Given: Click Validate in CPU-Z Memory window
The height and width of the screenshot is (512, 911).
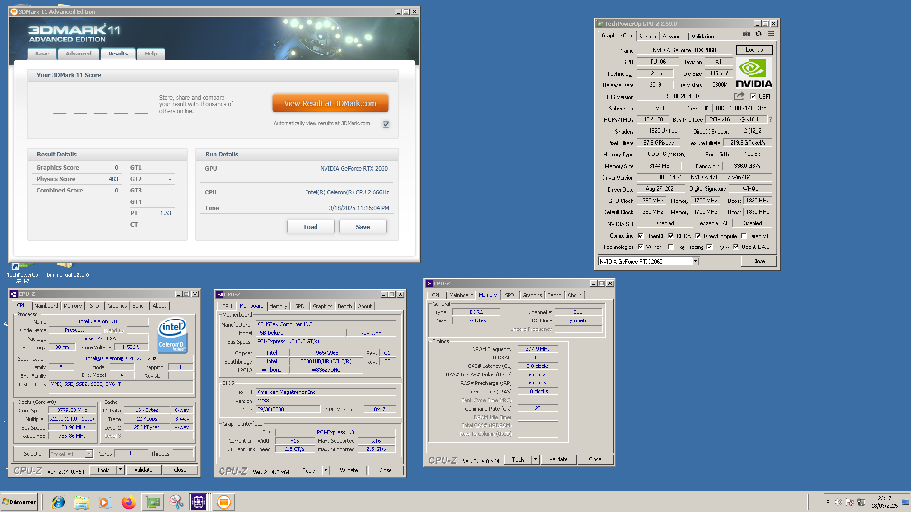Looking at the screenshot, I should point(558,459).
